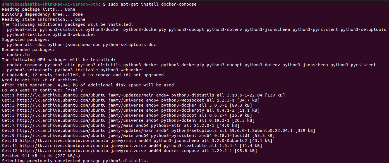Click the "Do you want to continue?" prompt line

click(42, 90)
